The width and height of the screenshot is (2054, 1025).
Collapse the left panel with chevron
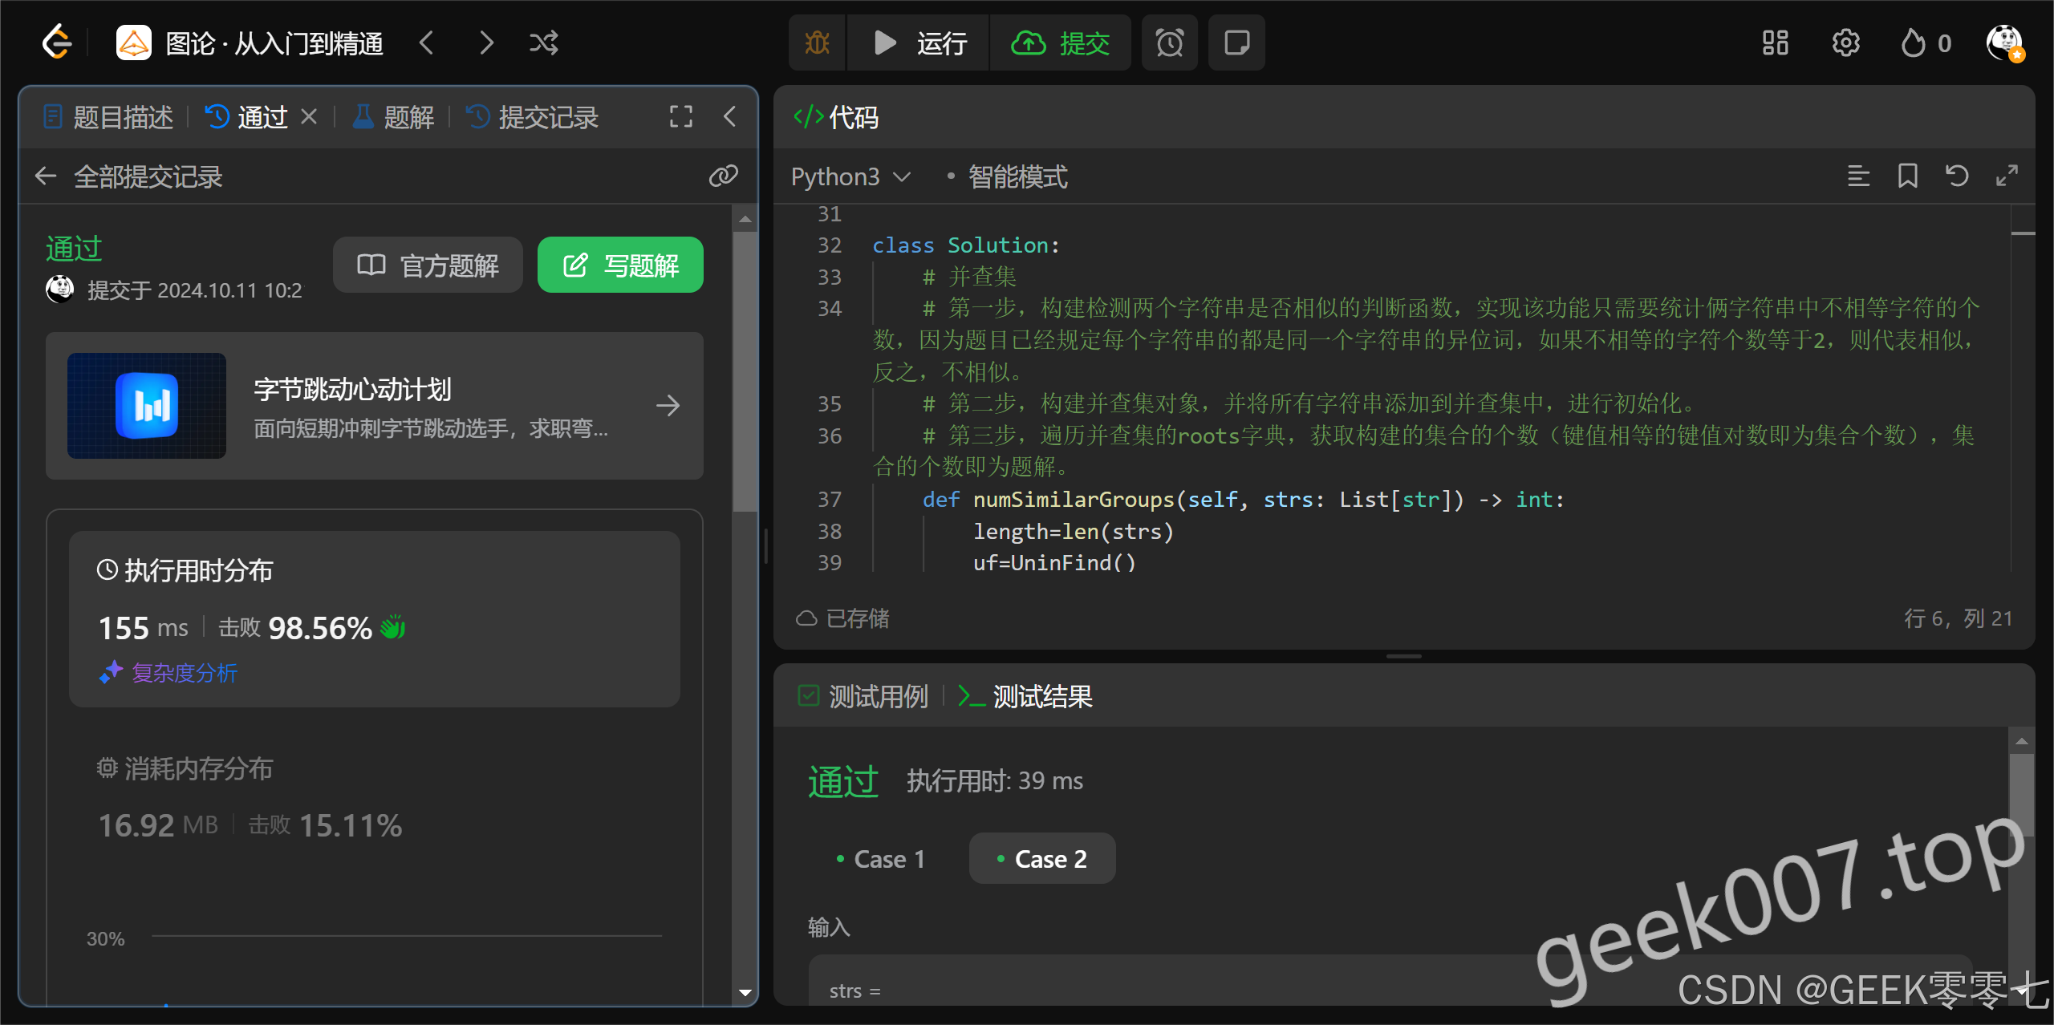click(729, 117)
